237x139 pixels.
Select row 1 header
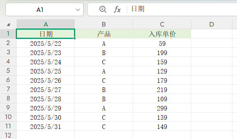tap(8, 34)
